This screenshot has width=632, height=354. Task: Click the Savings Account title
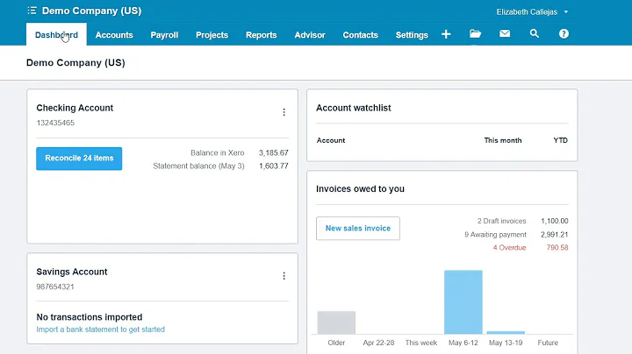[x=72, y=272]
